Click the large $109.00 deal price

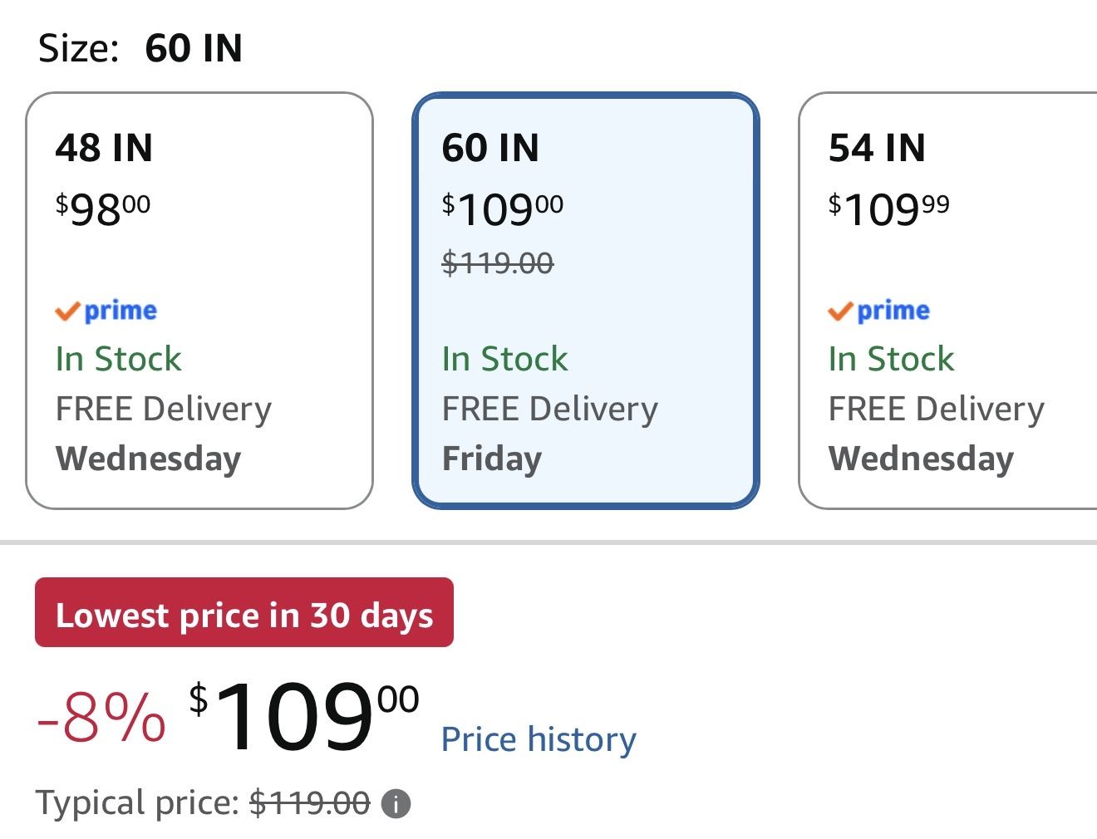tap(304, 716)
